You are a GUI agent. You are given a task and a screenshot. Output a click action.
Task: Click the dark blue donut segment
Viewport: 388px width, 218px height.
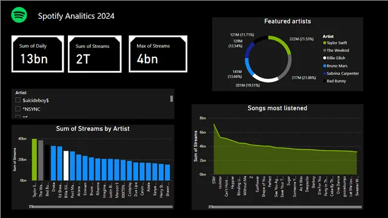click(249, 50)
